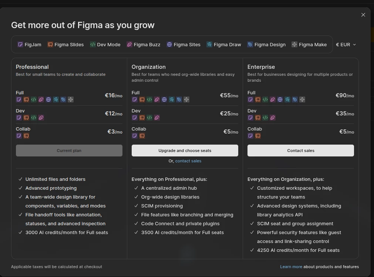Click '4250 AI credits/month for Full seats'
The image size is (374, 277).
(298, 250)
